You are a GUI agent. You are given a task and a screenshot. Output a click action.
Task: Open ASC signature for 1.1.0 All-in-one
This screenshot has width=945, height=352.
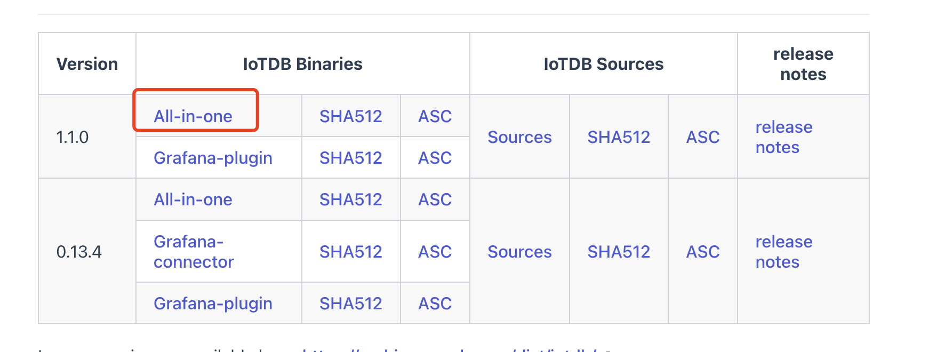[435, 116]
